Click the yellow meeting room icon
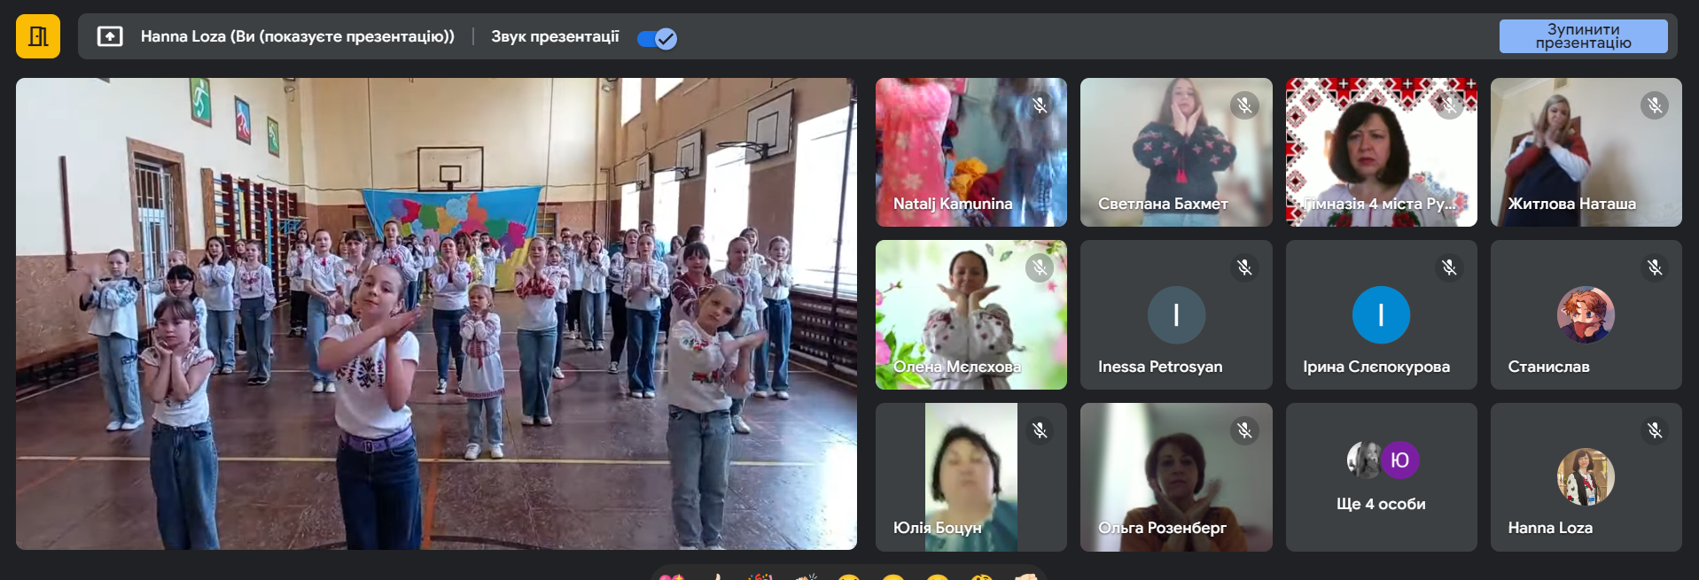Viewport: 1699px width, 580px height. 38,36
